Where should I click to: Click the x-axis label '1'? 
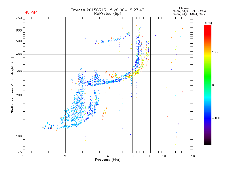coord(23,156)
